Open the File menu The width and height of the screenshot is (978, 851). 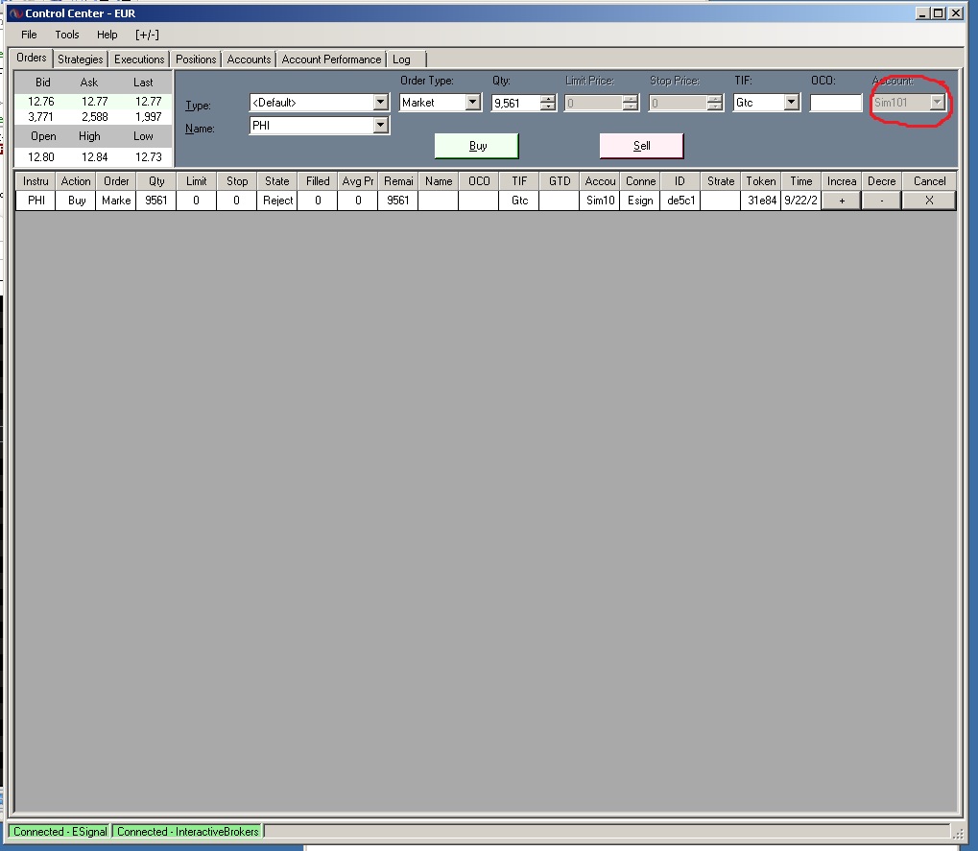(29, 35)
